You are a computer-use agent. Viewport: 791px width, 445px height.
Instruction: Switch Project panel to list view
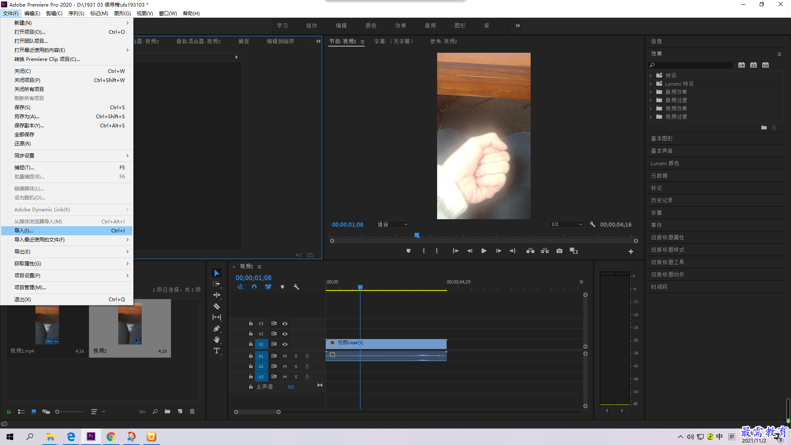(21, 411)
